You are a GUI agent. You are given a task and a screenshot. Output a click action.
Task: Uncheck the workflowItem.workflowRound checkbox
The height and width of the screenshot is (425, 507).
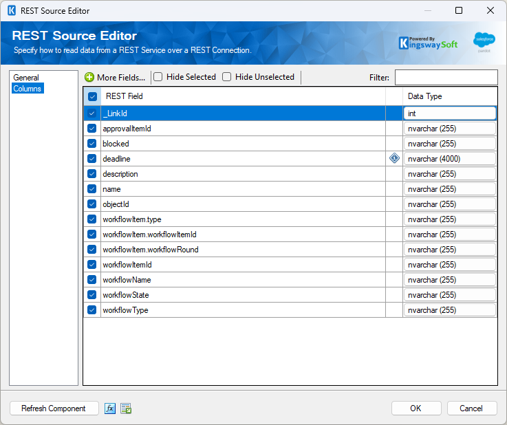[91, 250]
